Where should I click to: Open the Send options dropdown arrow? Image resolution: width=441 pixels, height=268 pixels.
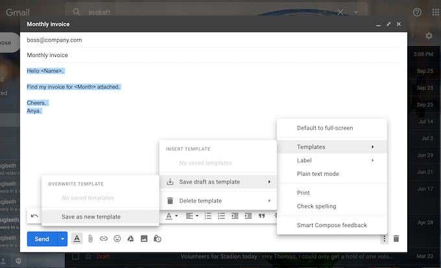(63, 239)
